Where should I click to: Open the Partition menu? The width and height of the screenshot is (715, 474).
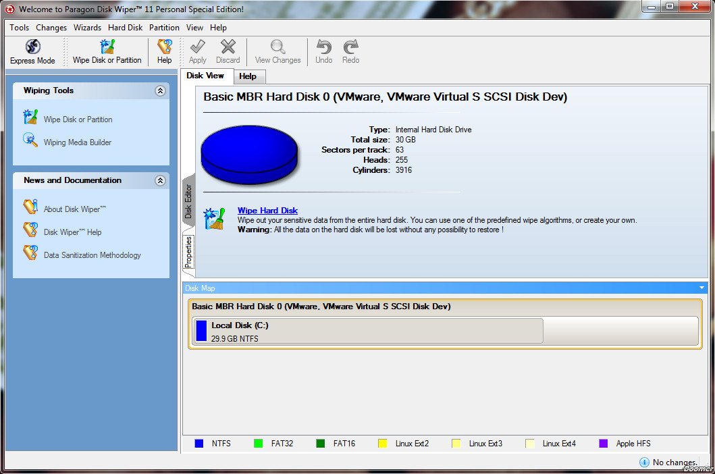(164, 28)
